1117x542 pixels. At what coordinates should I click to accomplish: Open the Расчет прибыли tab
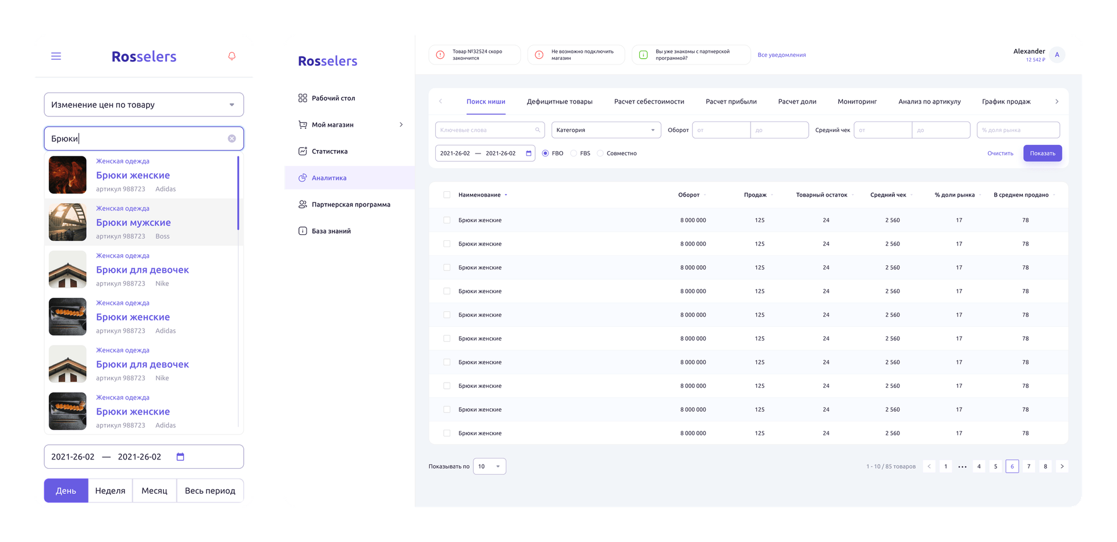pos(731,102)
